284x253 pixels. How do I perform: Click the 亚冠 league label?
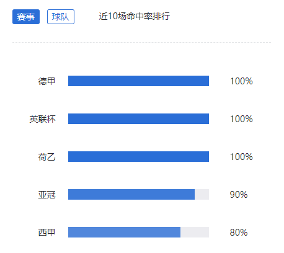coord(47,195)
